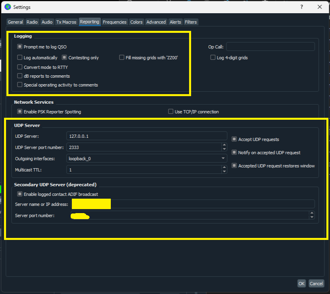
Task: Enable Log automatically checkbox
Action: tap(20, 58)
